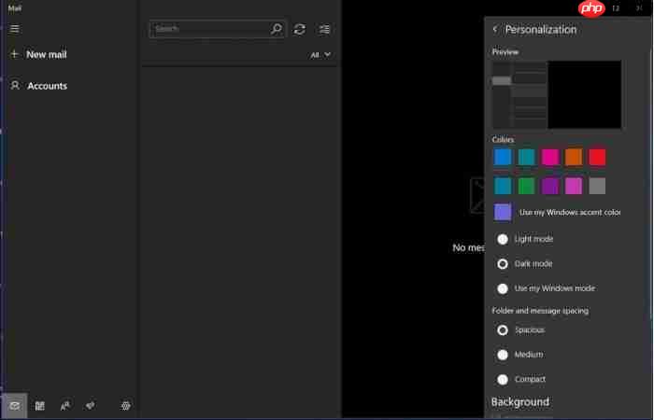Open the Calendar app icon
Image resolution: width=654 pixels, height=420 pixels.
39,405
